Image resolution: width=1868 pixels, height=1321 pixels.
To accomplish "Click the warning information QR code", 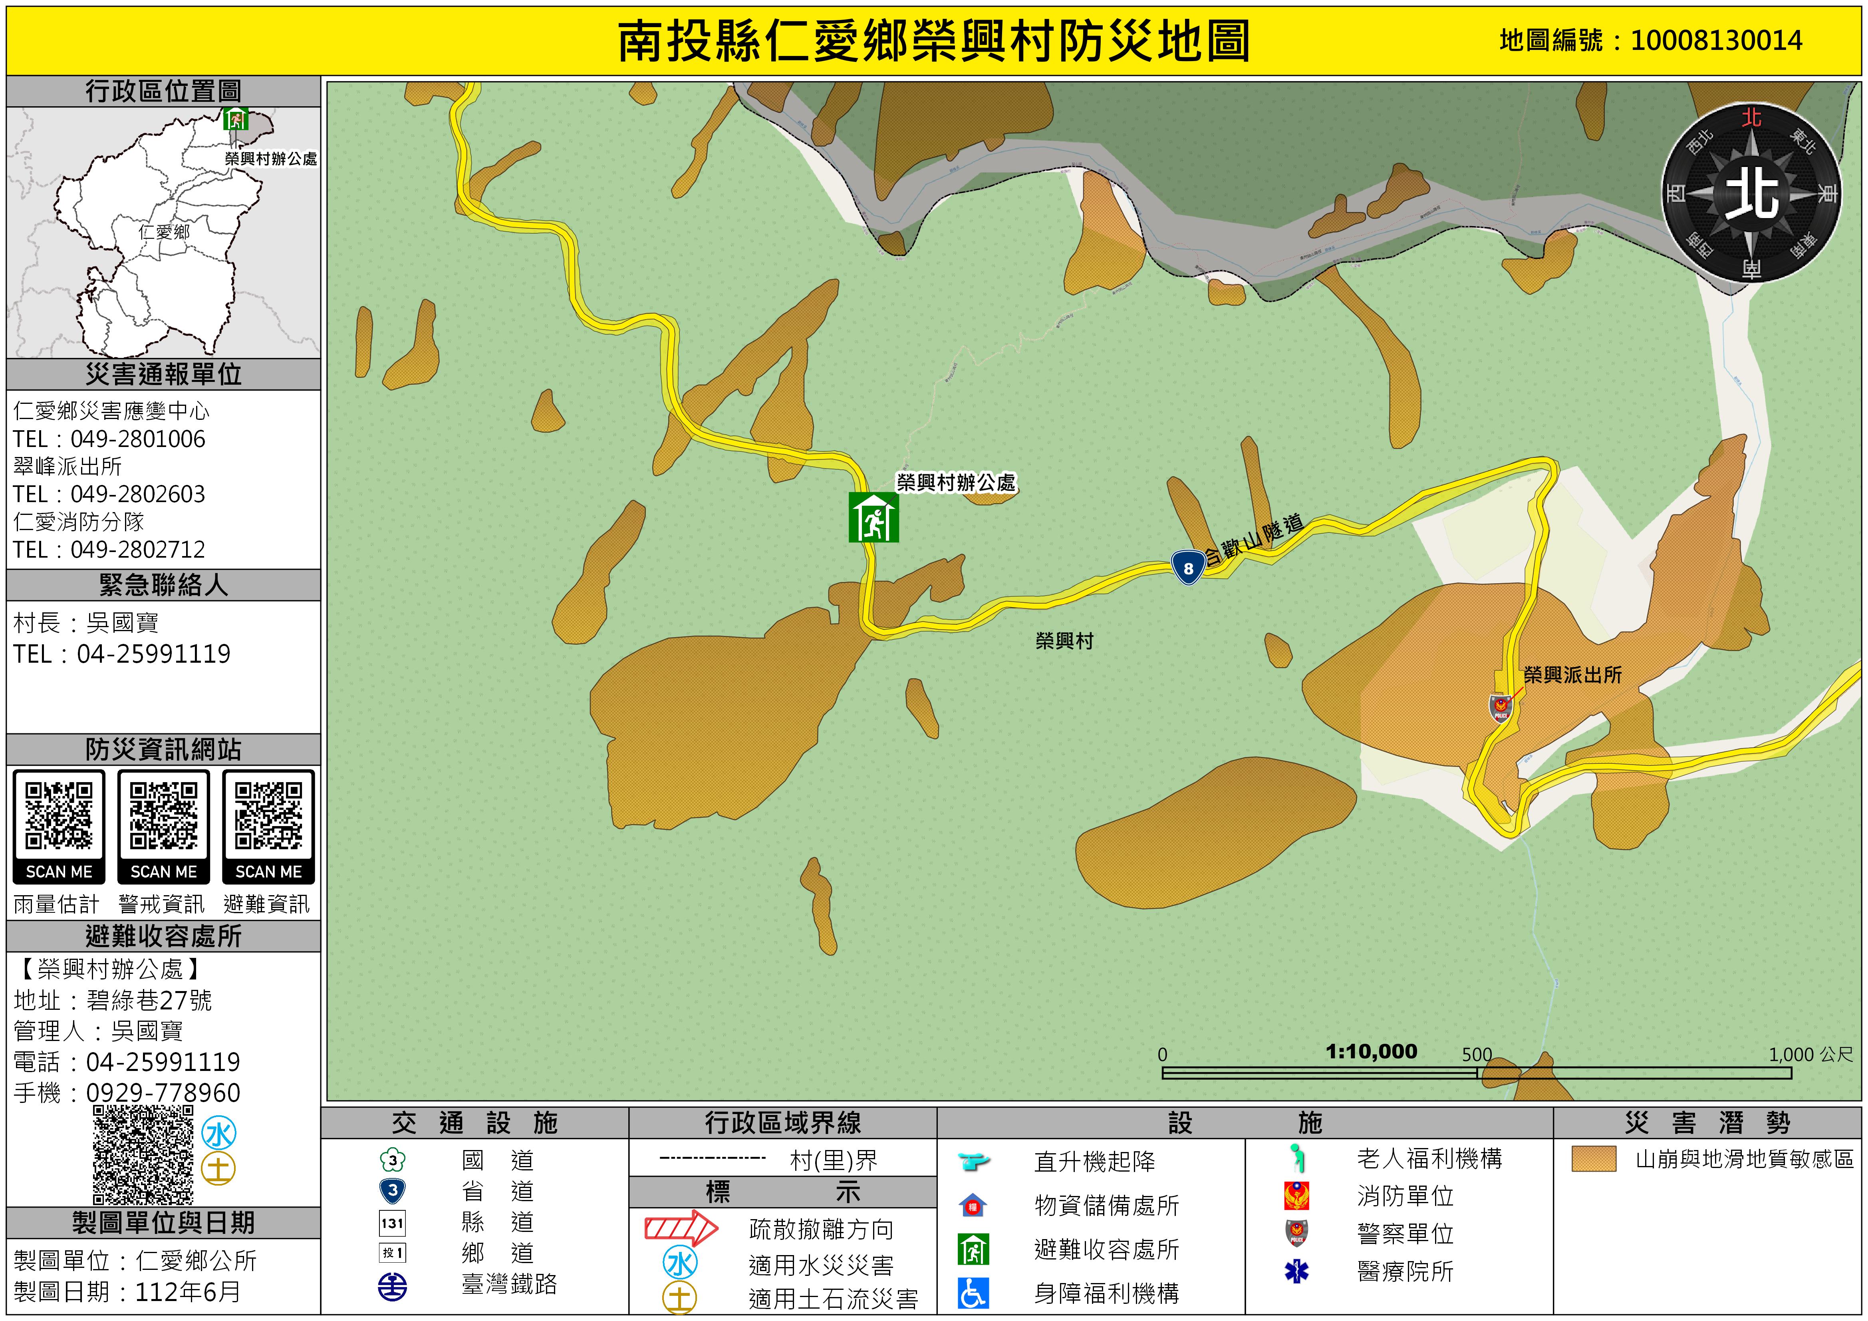I will point(163,816).
